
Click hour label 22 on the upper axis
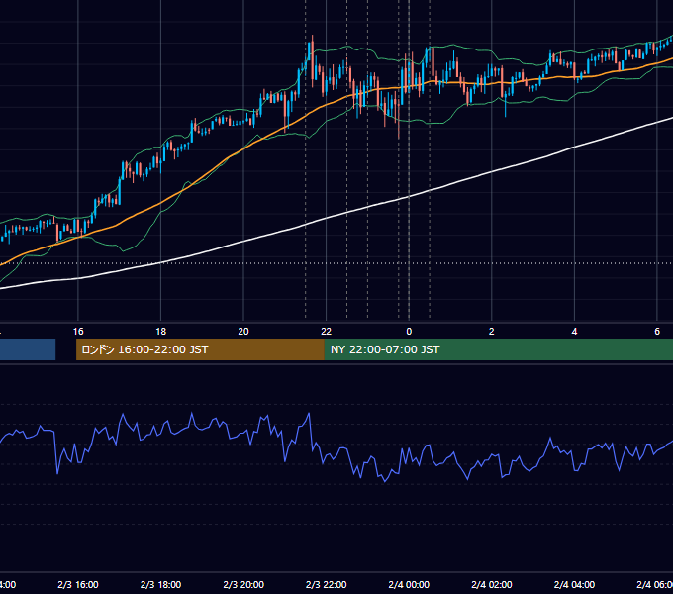(327, 332)
